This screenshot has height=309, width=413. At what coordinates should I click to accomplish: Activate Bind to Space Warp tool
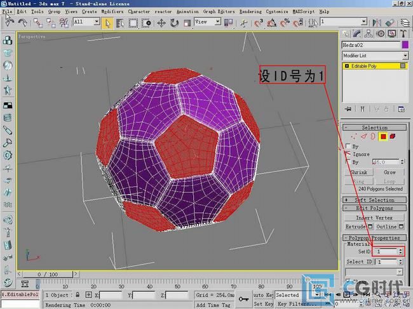64,23
